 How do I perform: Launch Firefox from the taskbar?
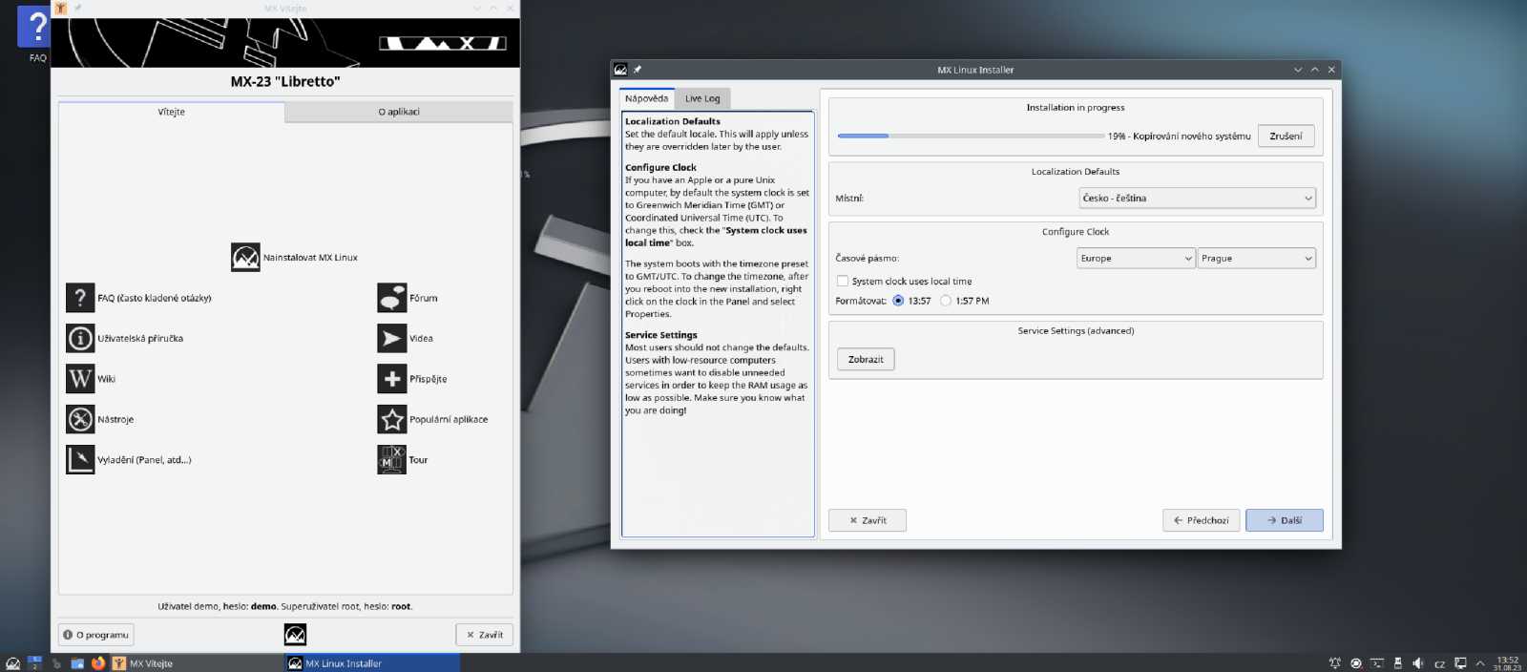pyautogui.click(x=98, y=663)
